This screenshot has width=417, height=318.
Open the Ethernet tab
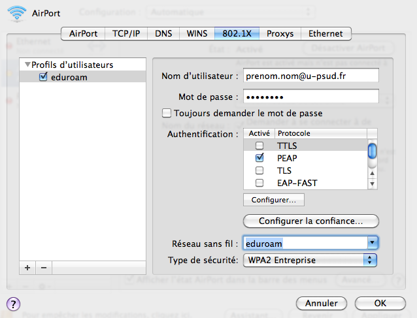tap(325, 34)
